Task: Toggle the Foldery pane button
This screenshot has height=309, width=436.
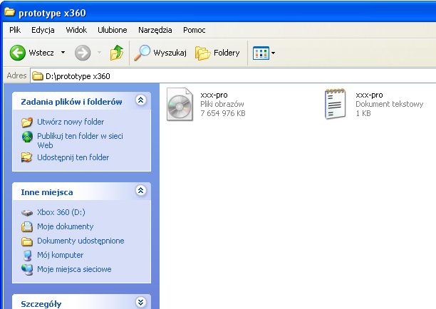Action: [x=218, y=53]
